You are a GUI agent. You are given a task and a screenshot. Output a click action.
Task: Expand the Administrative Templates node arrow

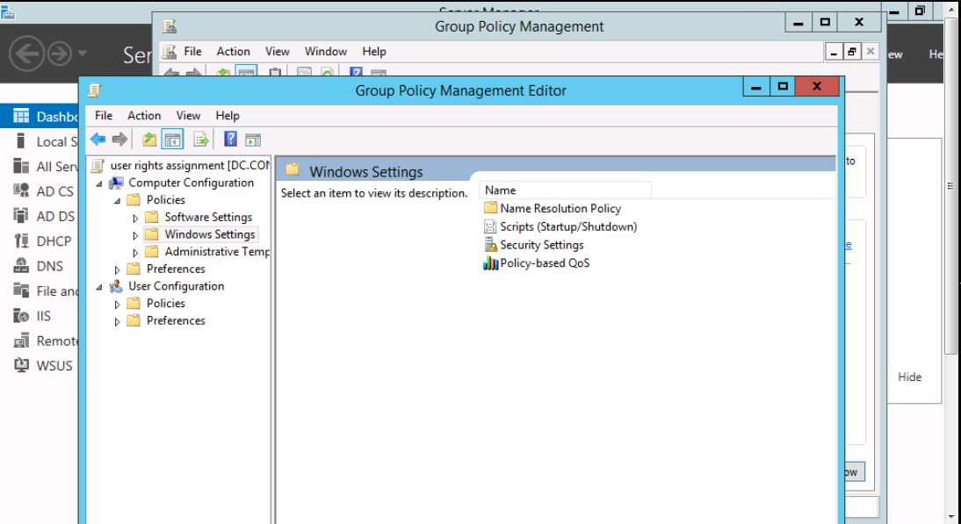pyautogui.click(x=136, y=252)
